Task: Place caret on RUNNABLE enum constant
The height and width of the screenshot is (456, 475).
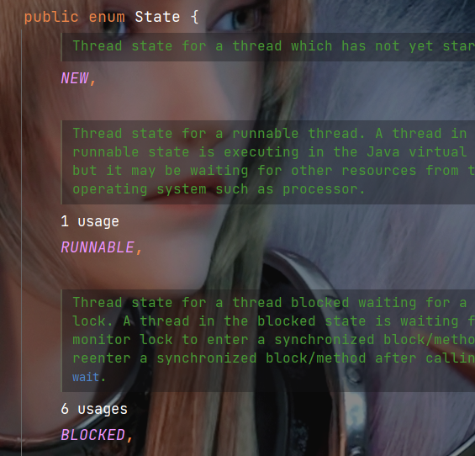Action: pyautogui.click(x=98, y=247)
